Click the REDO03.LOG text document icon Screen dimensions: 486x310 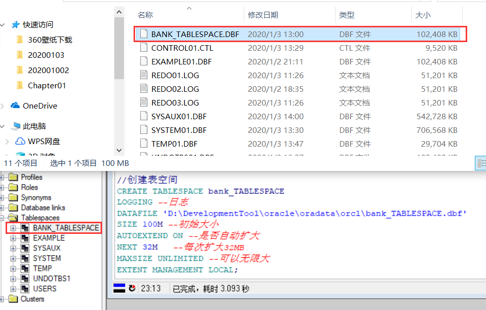pyautogui.click(x=144, y=102)
